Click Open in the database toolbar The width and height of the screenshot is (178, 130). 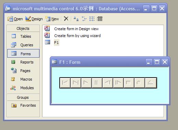pos(15,19)
